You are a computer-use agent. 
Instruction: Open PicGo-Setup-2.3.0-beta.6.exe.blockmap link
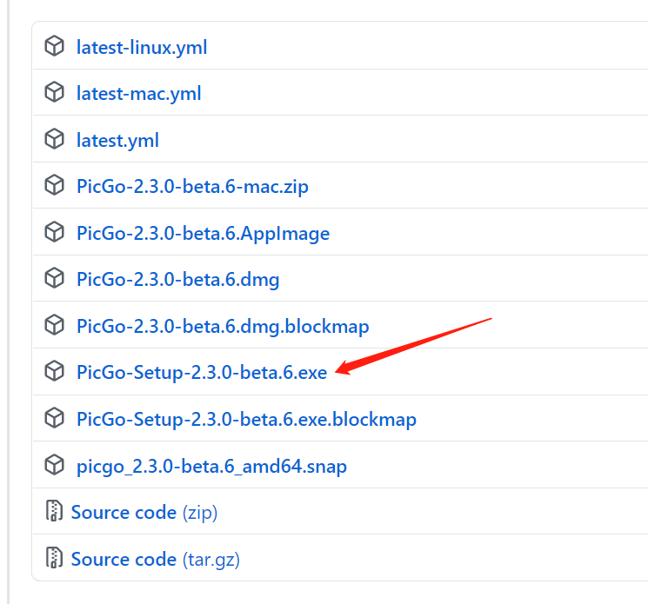click(246, 420)
